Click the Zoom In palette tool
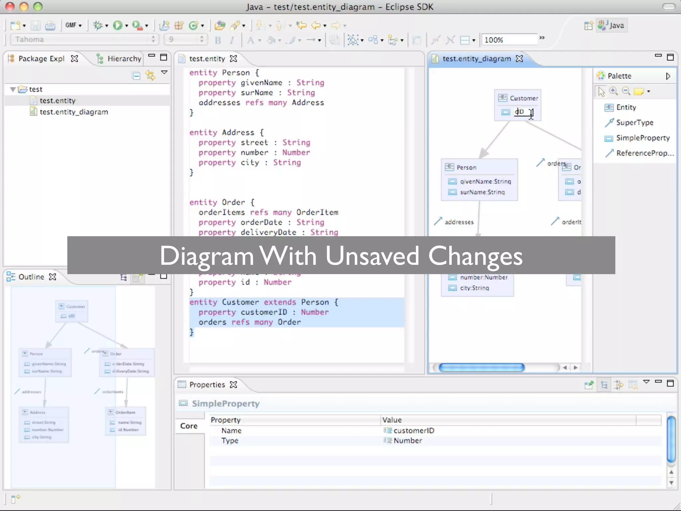The width and height of the screenshot is (681, 511). (613, 91)
